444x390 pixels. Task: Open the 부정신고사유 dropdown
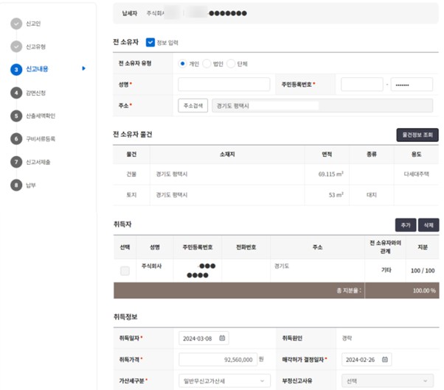(387, 380)
